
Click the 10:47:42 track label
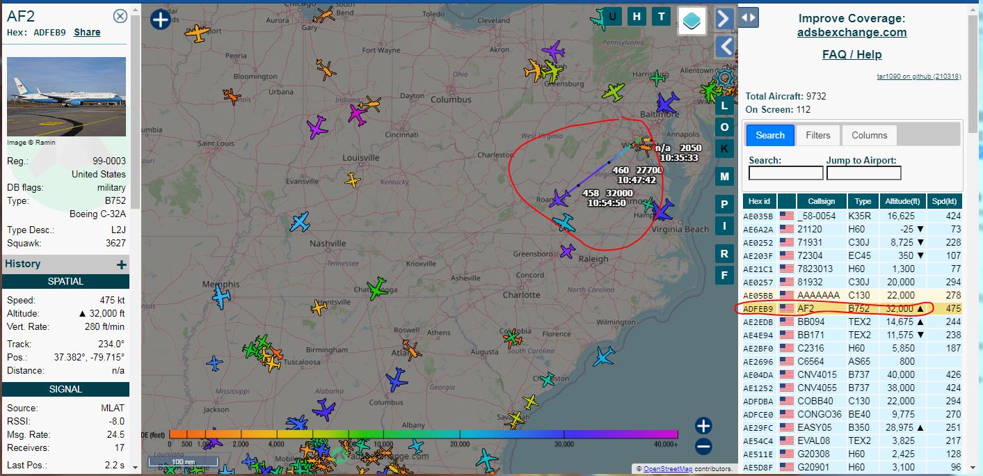pyautogui.click(x=637, y=180)
